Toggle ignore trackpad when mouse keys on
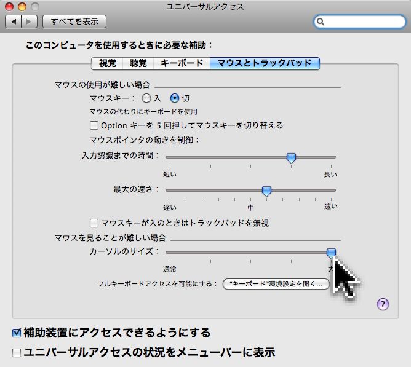This screenshot has width=411, height=367. pos(94,223)
